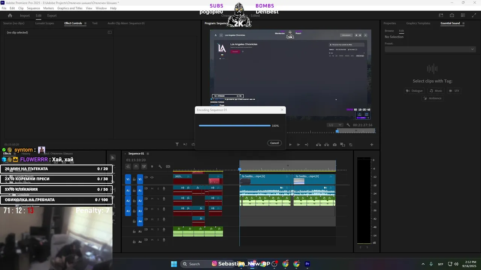Open the Effect Controls panel menu icon

pyautogui.click(x=85, y=23)
